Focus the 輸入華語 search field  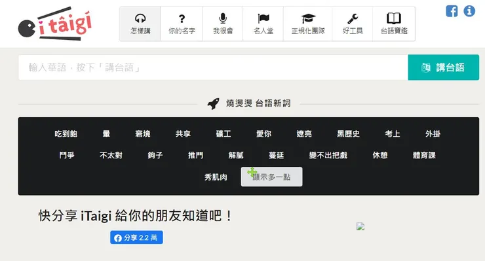click(x=213, y=67)
